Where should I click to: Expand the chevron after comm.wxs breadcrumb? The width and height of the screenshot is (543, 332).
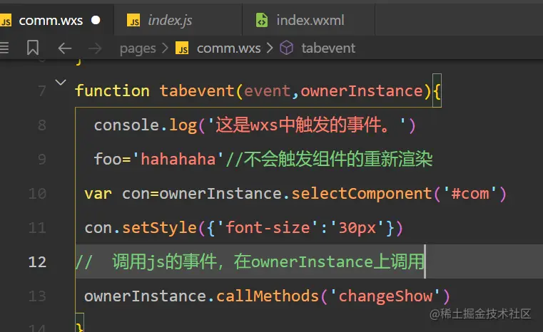[x=270, y=48]
